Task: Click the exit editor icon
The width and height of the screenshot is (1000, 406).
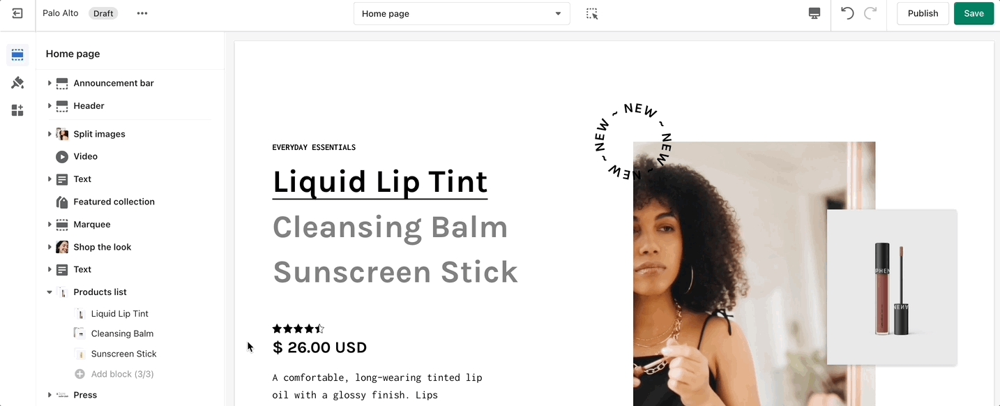Action: pyautogui.click(x=17, y=13)
